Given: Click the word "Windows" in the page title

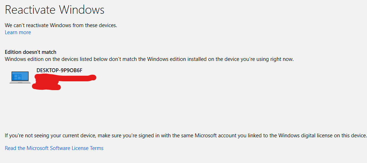Looking at the screenshot, I should tap(82, 10).
